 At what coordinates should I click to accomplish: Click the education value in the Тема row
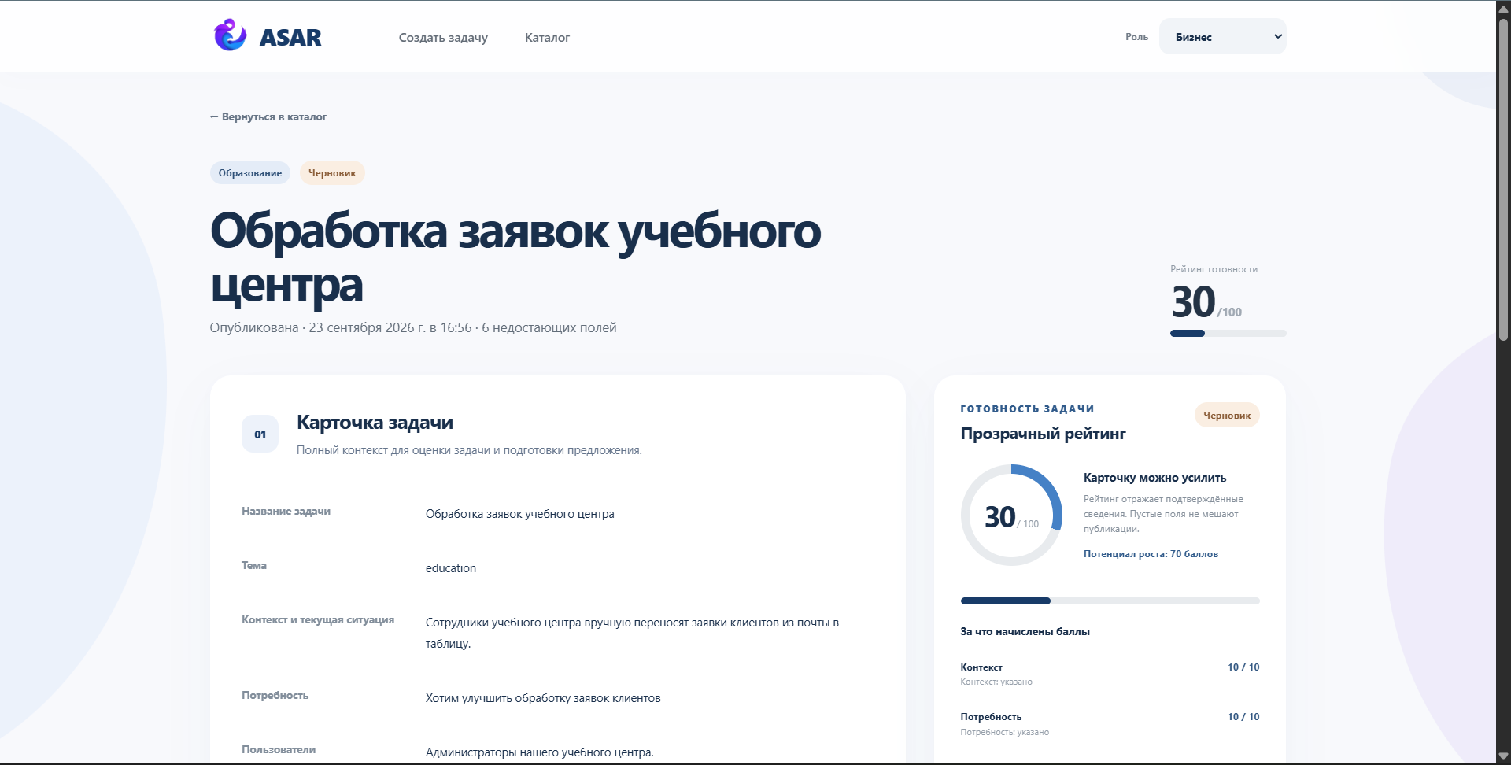point(451,568)
